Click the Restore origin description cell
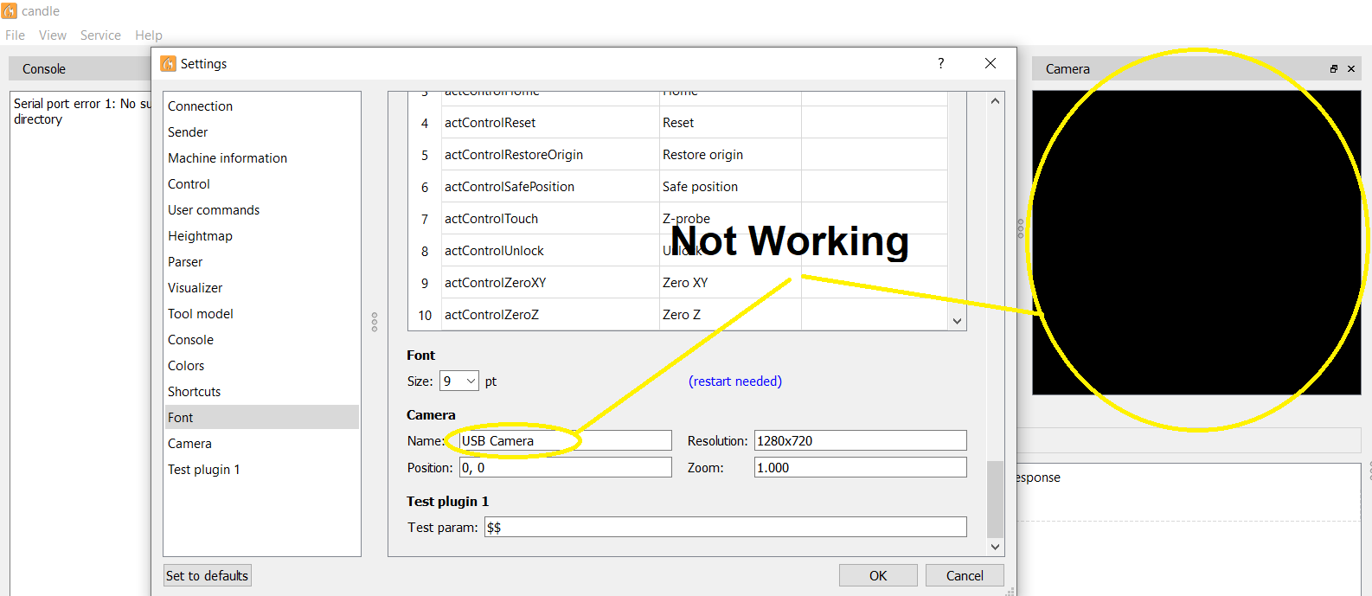1372x596 pixels. [730, 155]
